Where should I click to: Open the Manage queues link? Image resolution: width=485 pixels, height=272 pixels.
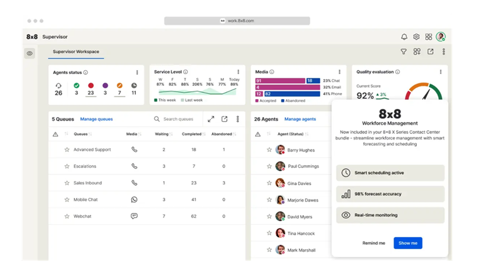(x=96, y=119)
